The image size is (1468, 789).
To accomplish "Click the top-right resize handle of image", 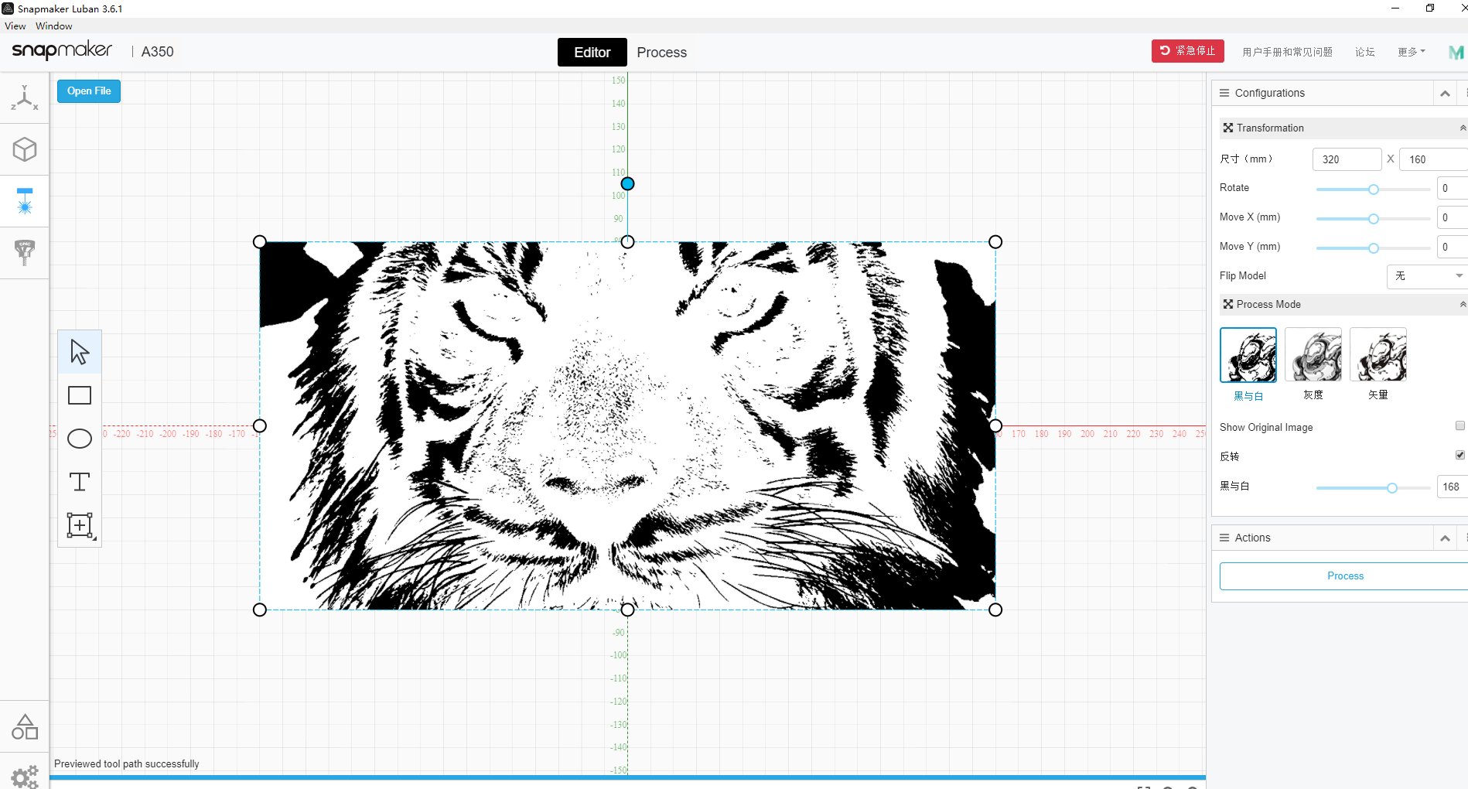I will click(995, 242).
